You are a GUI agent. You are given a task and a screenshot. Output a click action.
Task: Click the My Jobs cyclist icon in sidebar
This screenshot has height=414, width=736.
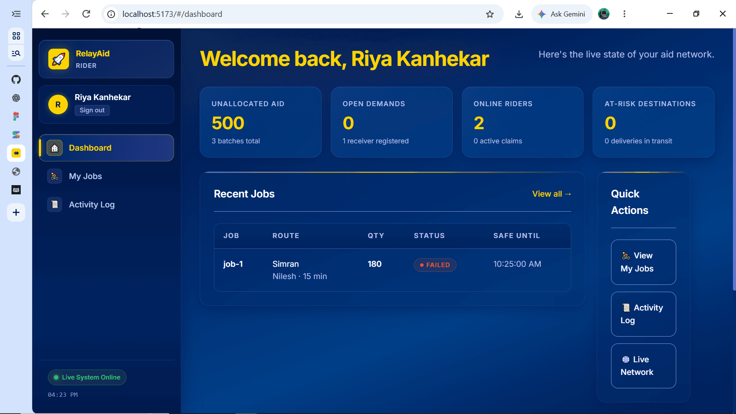pyautogui.click(x=54, y=176)
